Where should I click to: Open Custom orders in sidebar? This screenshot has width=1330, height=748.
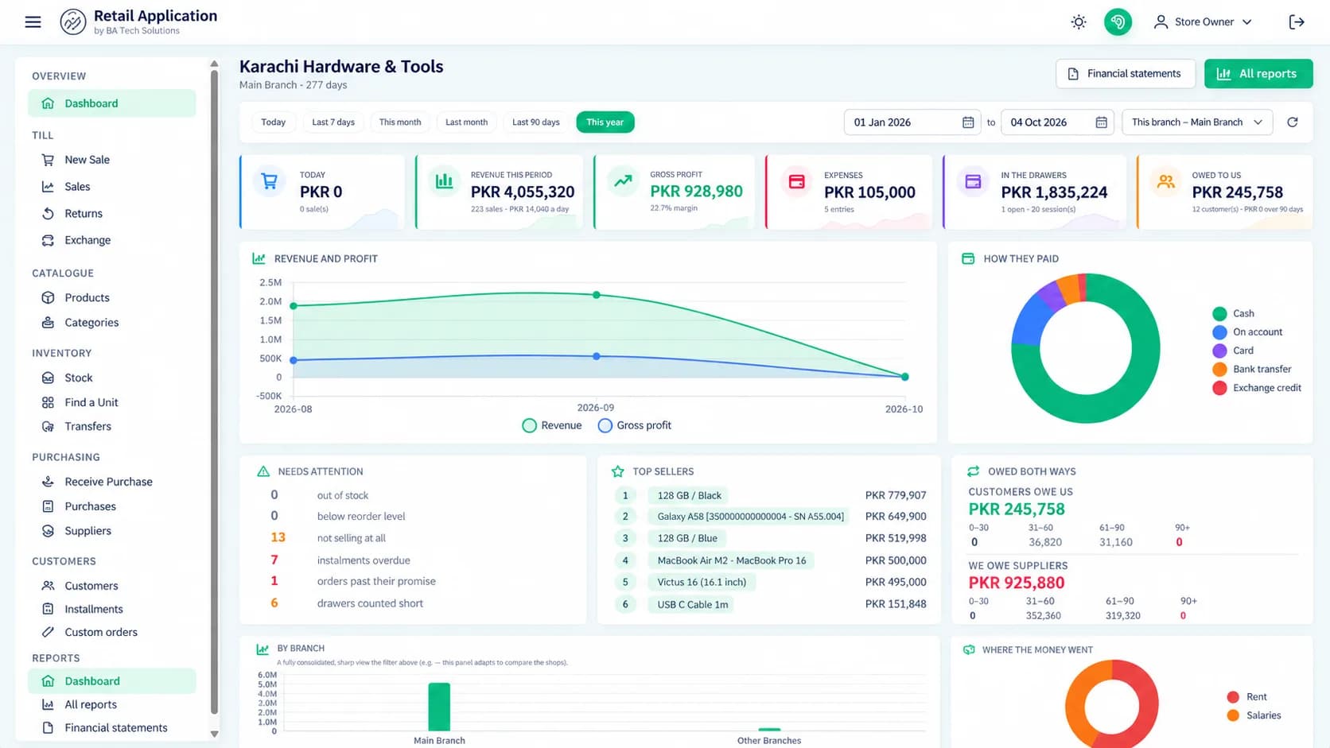tap(112, 632)
